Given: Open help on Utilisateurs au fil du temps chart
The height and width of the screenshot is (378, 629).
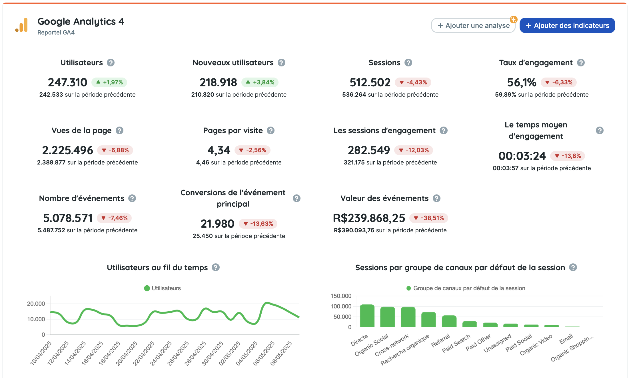Looking at the screenshot, I should [216, 267].
